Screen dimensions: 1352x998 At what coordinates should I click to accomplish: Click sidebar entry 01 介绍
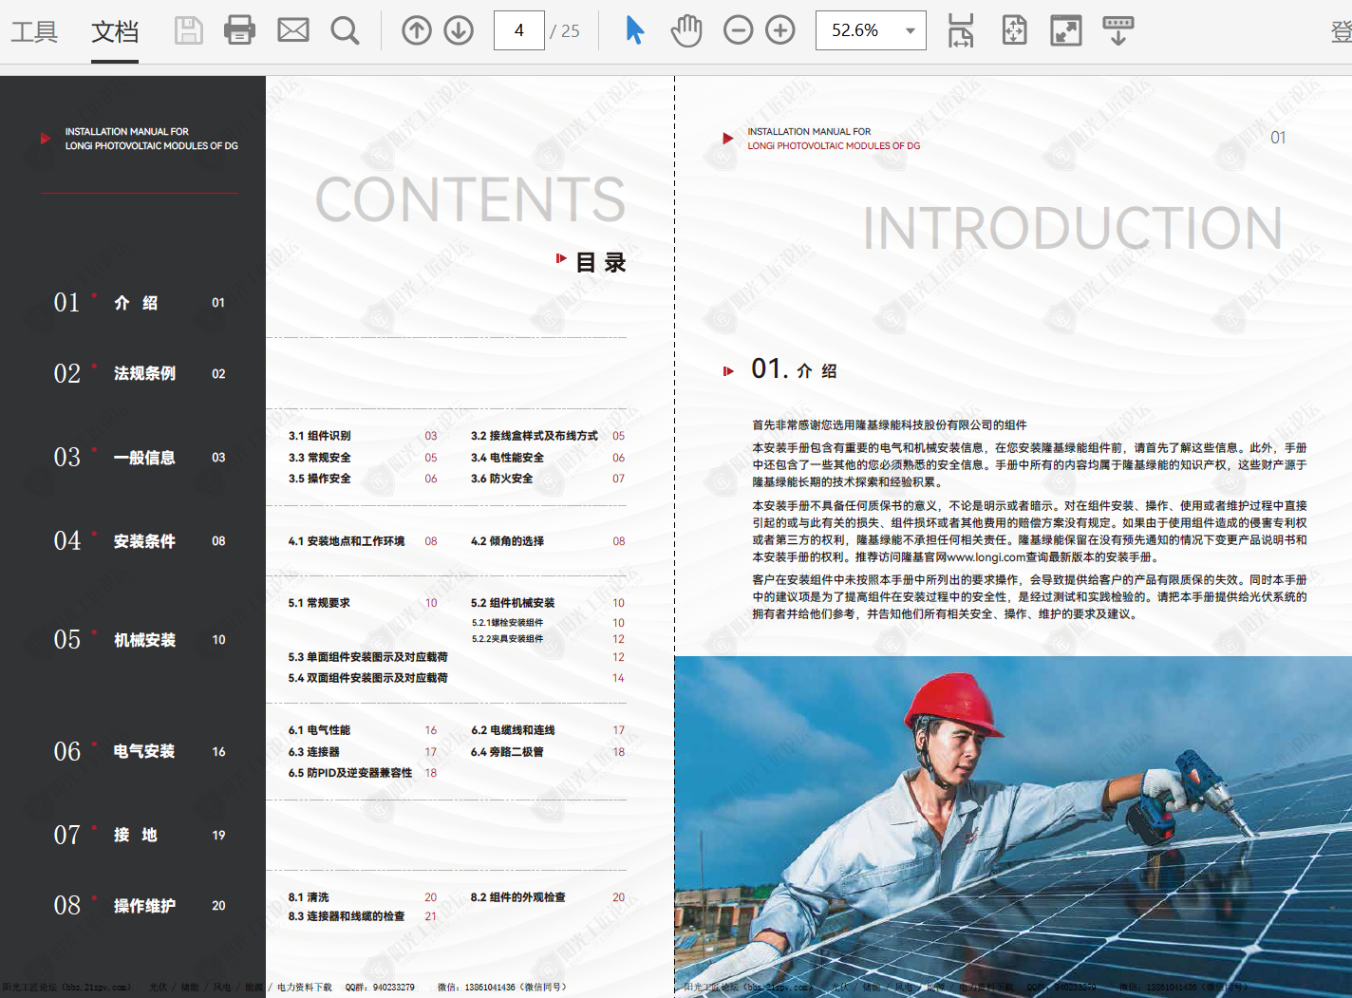click(x=140, y=303)
